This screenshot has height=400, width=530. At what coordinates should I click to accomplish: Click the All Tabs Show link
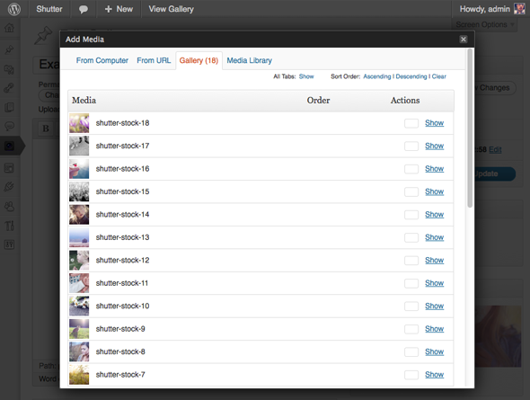point(306,76)
